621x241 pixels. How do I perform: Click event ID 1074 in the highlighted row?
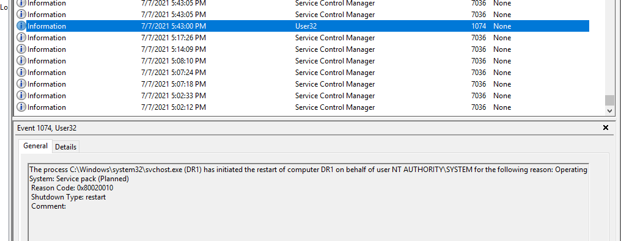[479, 26]
